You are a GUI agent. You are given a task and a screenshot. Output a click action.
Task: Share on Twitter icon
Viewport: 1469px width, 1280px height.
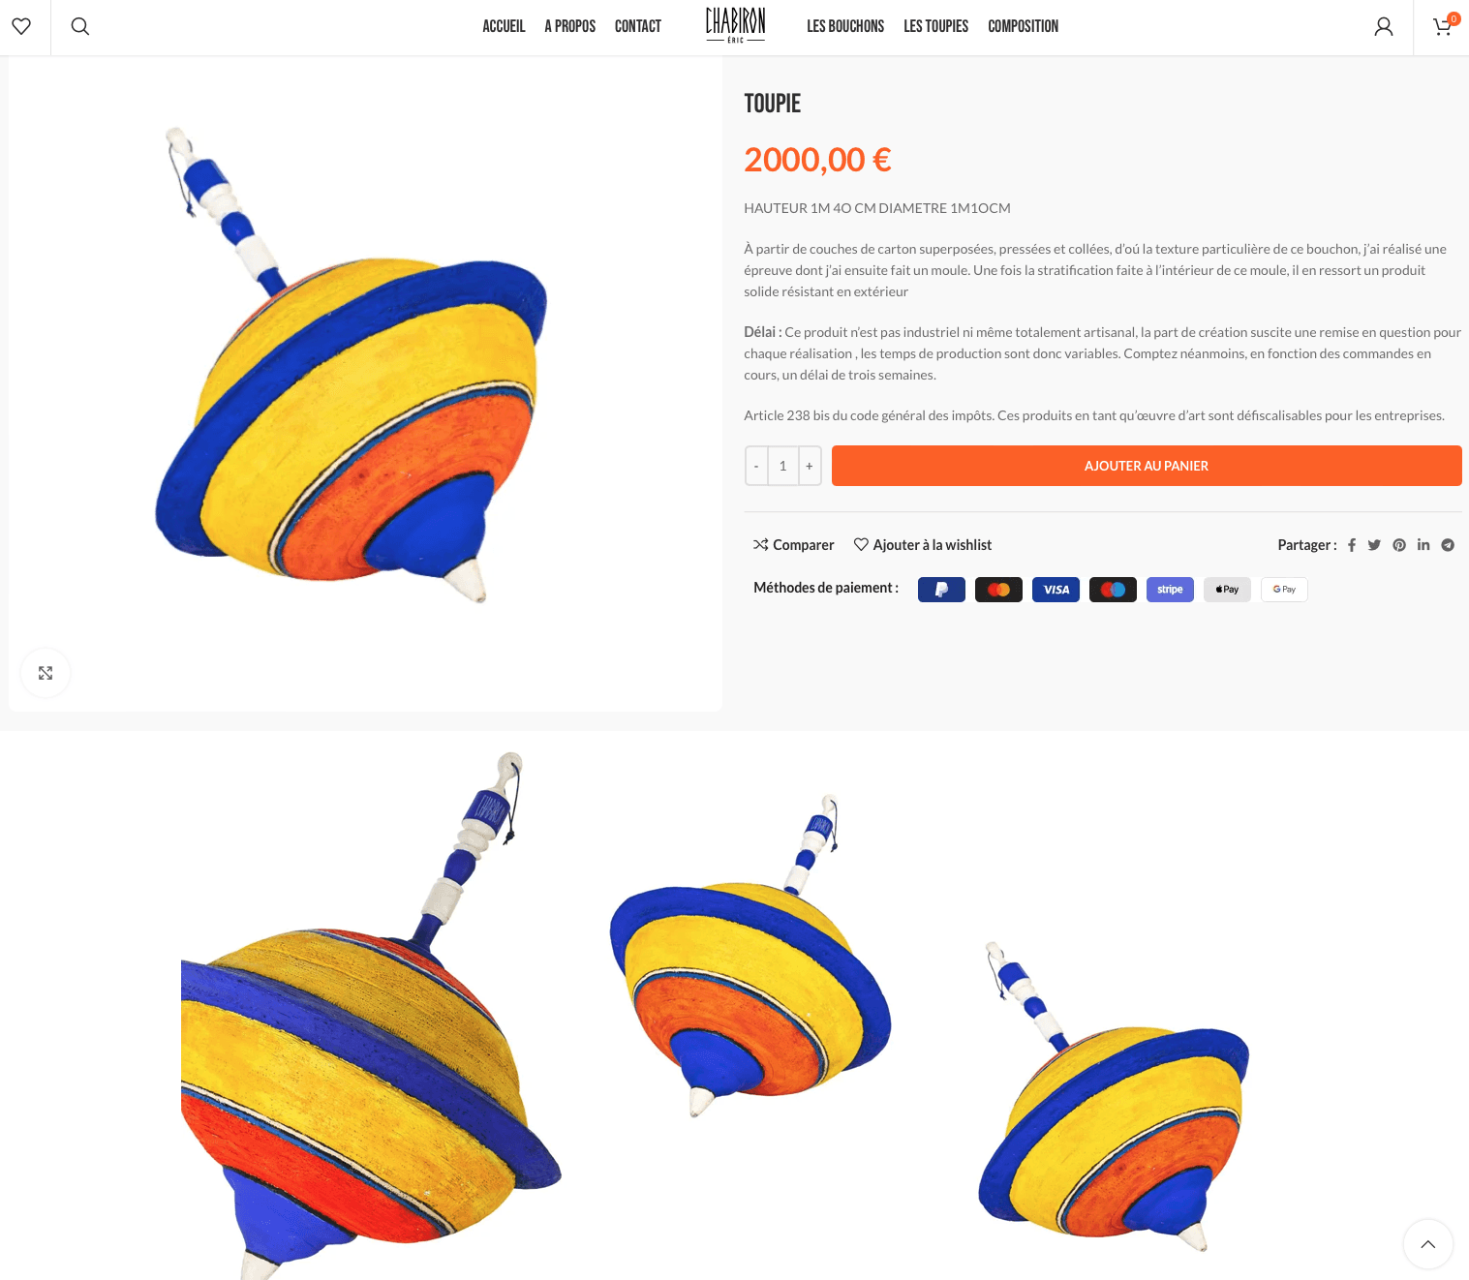point(1374,545)
